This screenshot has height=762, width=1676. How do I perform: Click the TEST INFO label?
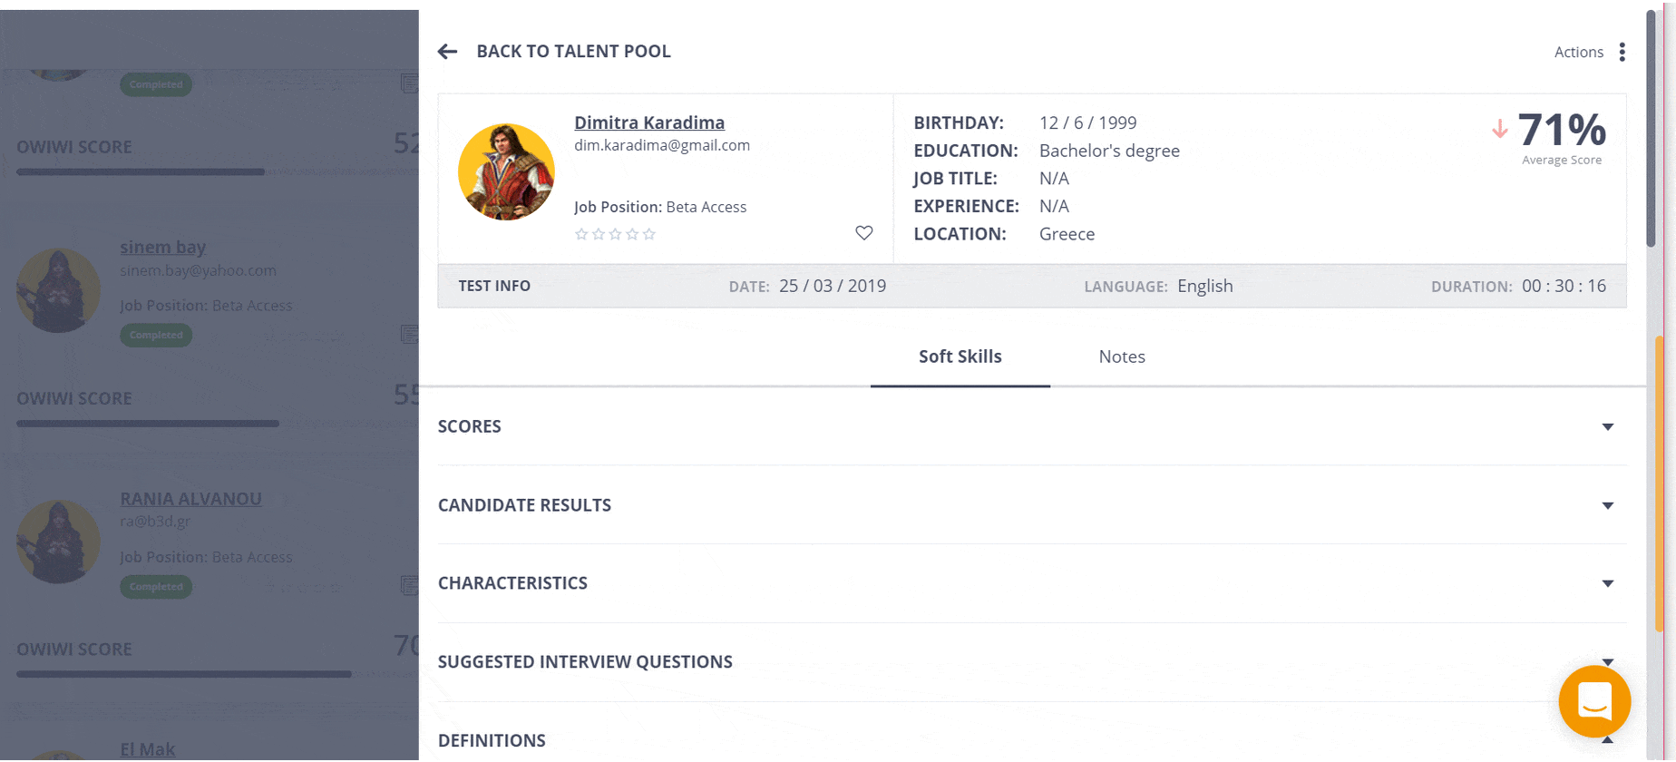pos(494,286)
